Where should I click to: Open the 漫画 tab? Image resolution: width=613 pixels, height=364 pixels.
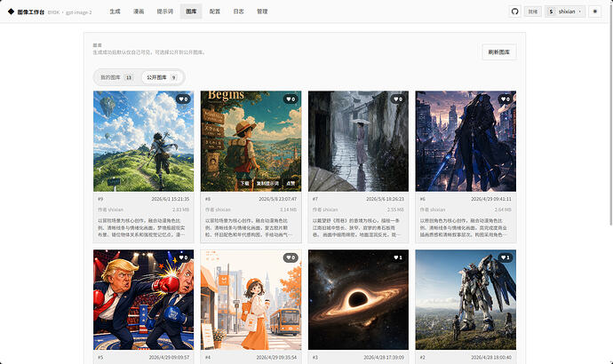pyautogui.click(x=139, y=12)
